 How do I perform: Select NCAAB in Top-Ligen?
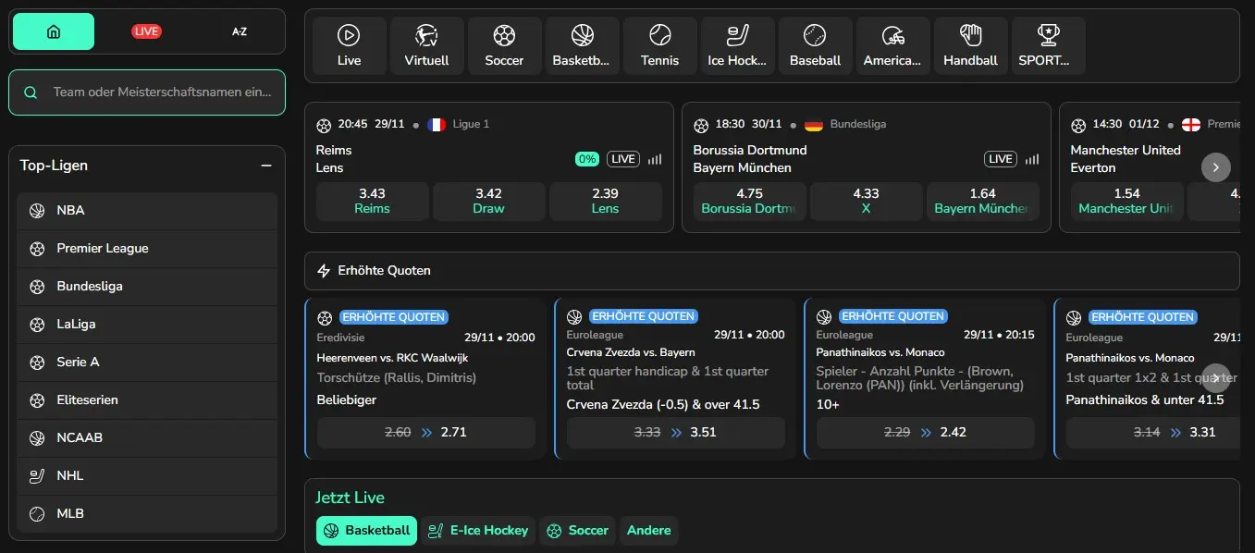tap(147, 438)
